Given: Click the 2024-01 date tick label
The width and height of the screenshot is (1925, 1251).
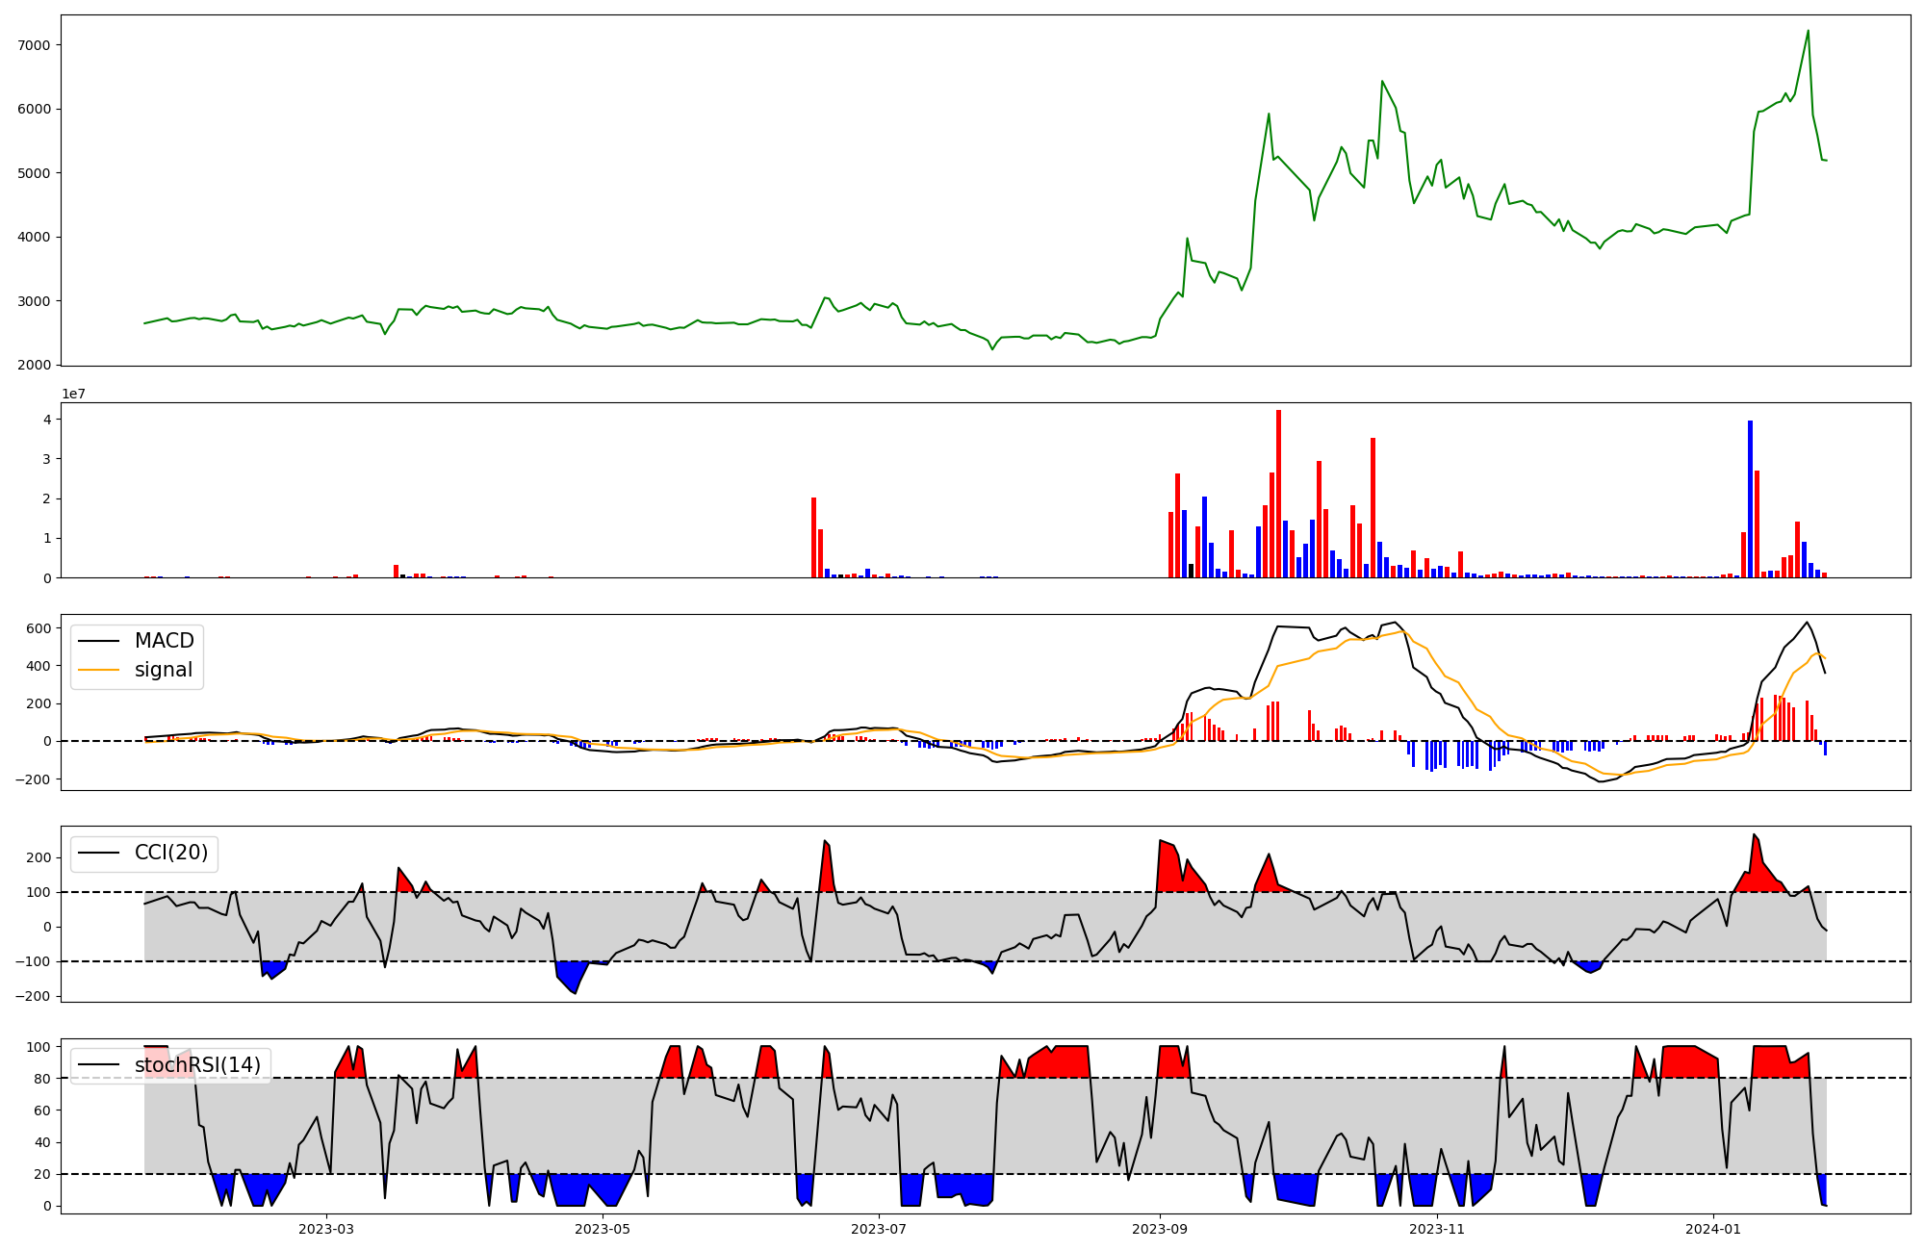Looking at the screenshot, I should (1714, 1229).
